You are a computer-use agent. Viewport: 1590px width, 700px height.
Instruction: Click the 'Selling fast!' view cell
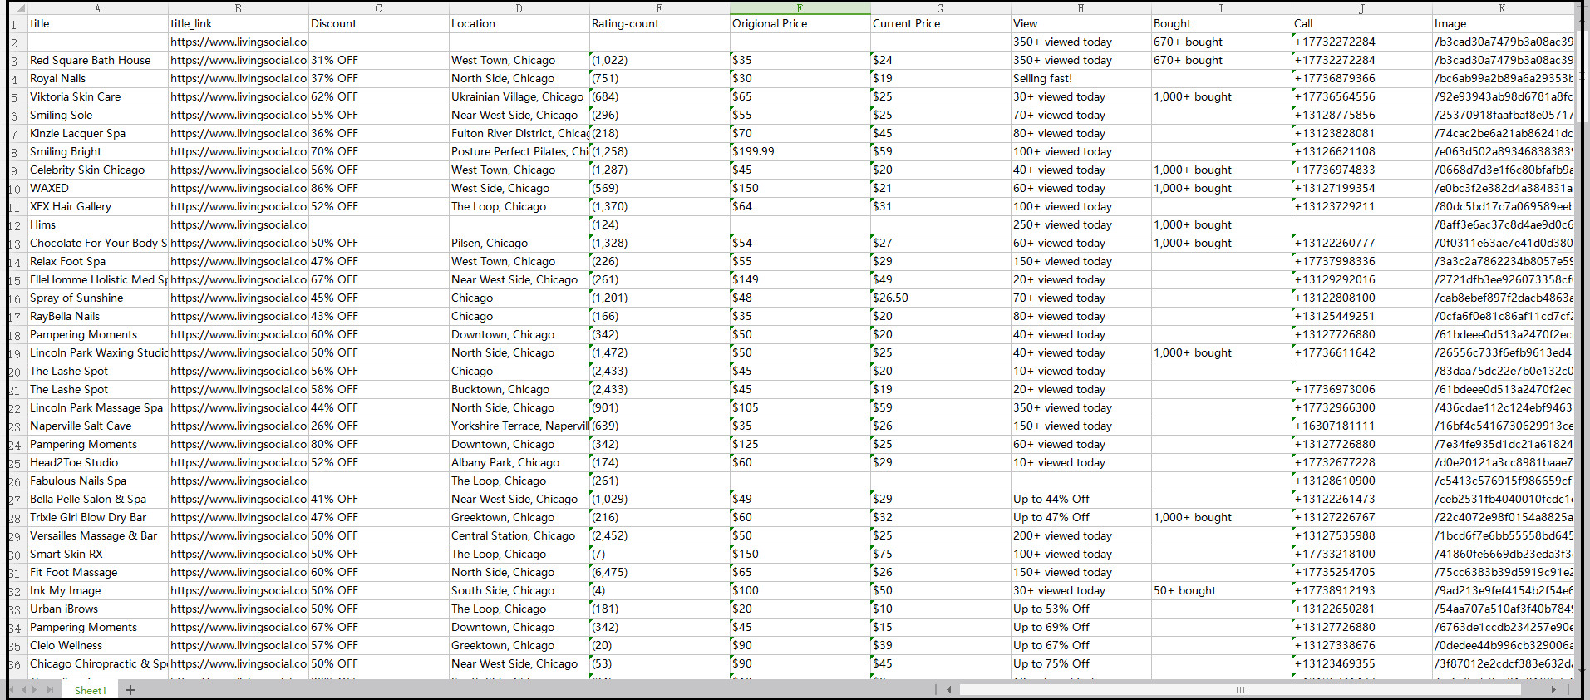(1081, 79)
